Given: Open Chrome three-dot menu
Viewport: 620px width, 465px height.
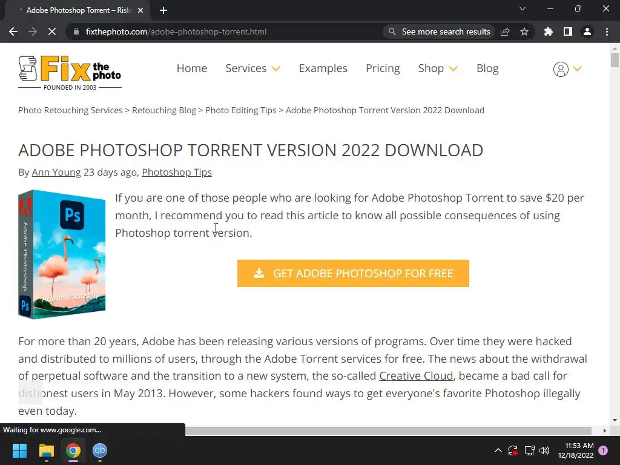Looking at the screenshot, I should click(x=607, y=31).
